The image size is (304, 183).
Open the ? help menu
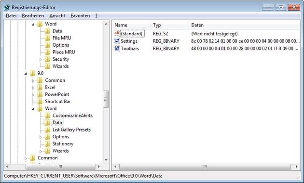point(96,16)
